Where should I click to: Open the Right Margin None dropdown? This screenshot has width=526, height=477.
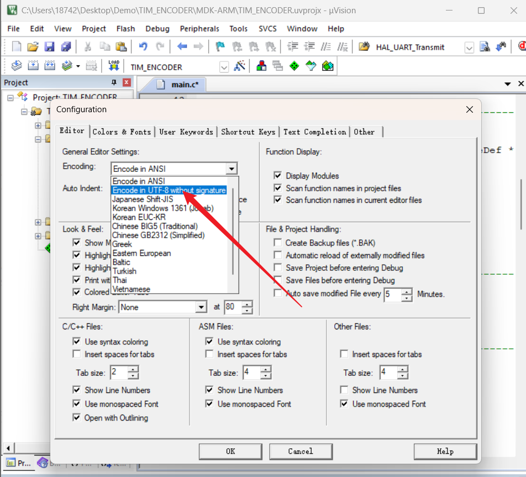click(x=201, y=307)
